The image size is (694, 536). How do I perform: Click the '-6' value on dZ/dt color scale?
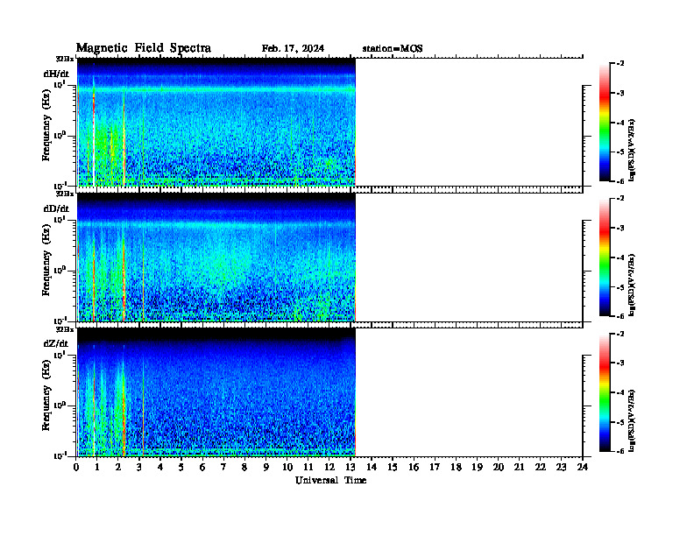click(x=620, y=451)
